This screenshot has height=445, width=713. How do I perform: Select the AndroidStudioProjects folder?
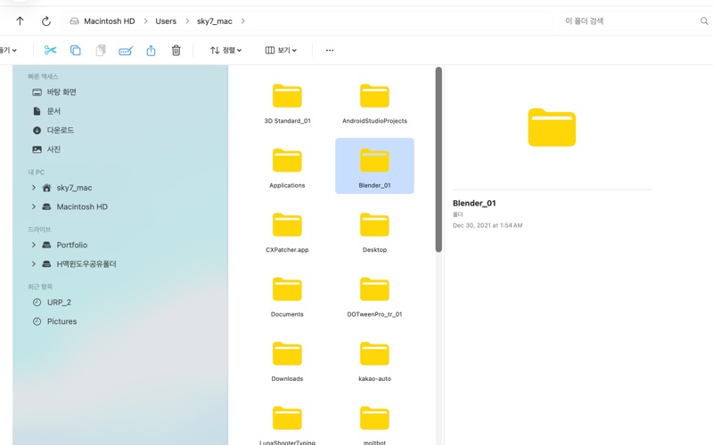click(374, 102)
